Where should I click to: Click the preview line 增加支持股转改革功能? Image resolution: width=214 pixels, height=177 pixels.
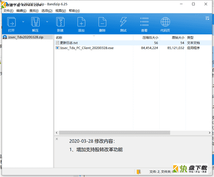[x=99, y=150]
